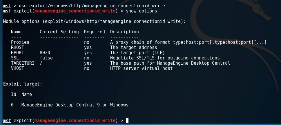
Task: Click the VHOST option name
Action: 17,68
